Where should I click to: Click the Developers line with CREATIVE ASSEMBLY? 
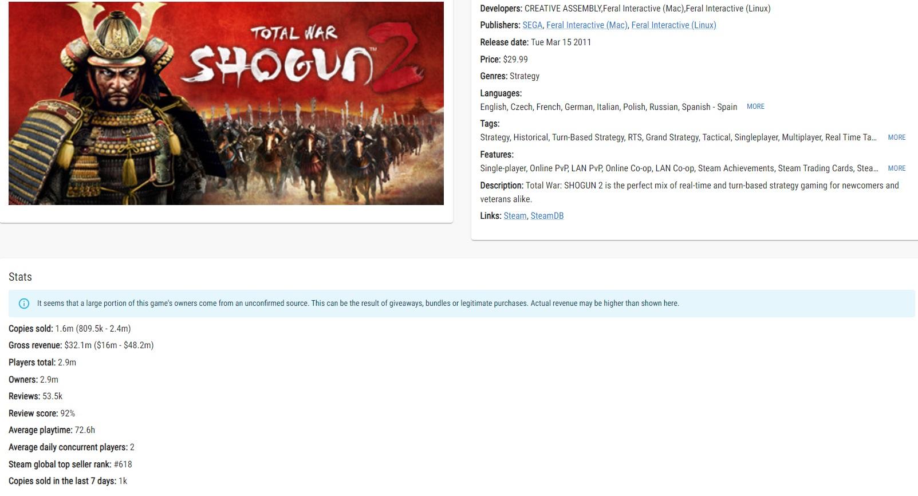click(x=625, y=9)
